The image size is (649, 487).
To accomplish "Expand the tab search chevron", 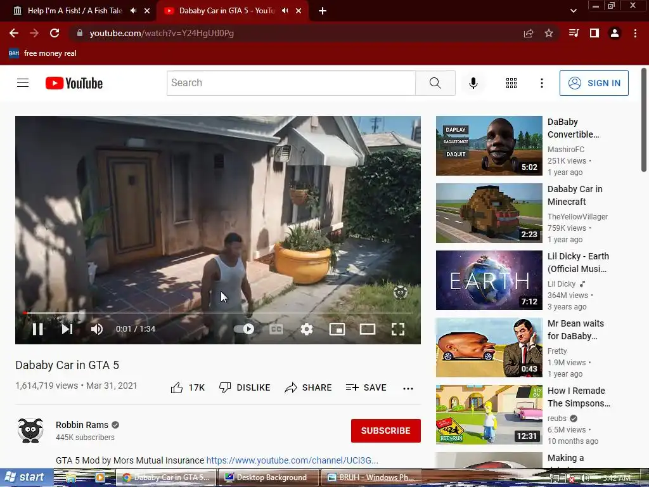I will [x=573, y=11].
